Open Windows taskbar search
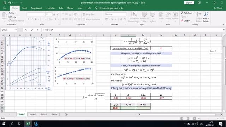 12,124
